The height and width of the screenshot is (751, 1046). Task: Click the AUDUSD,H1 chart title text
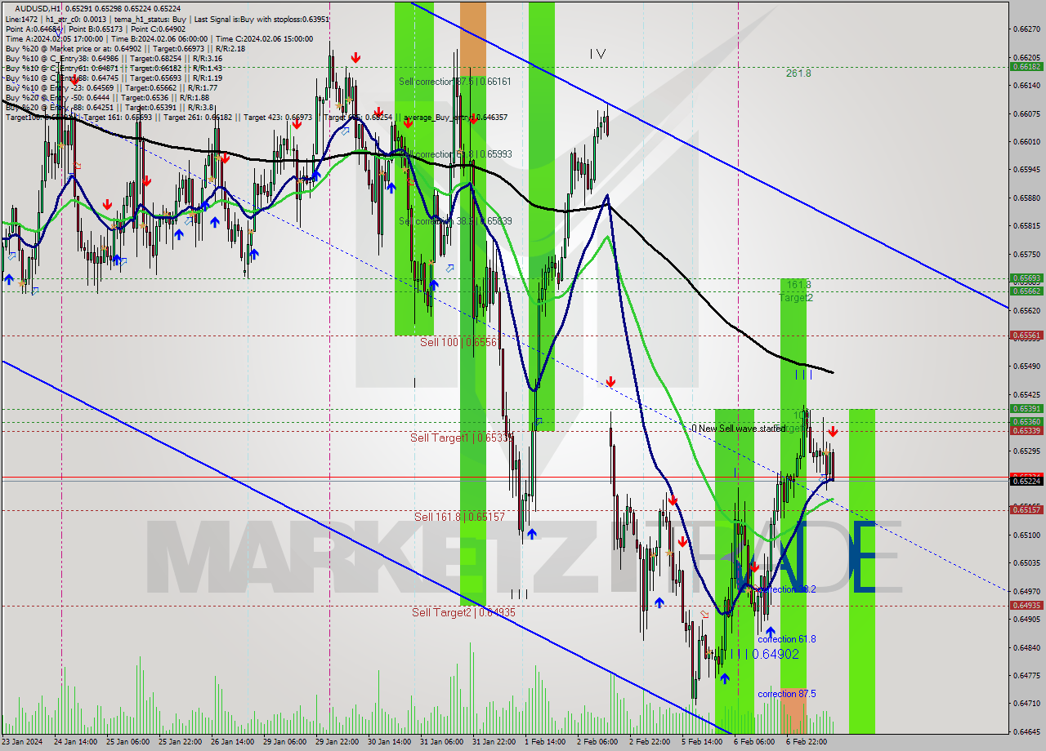click(38, 8)
